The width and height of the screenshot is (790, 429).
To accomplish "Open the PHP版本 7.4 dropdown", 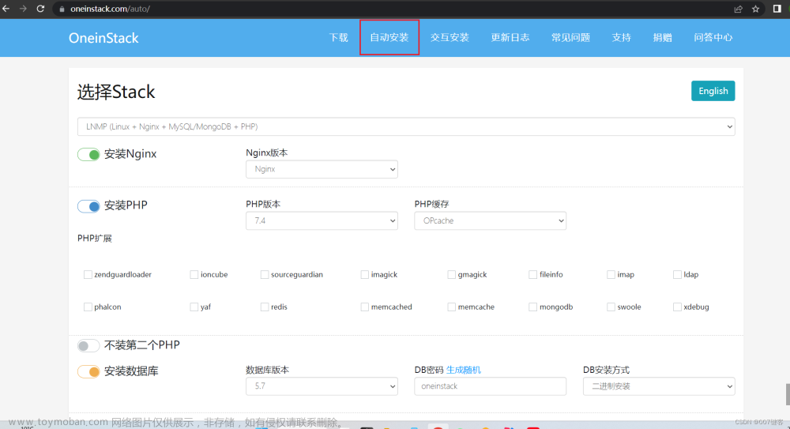I will (322, 220).
